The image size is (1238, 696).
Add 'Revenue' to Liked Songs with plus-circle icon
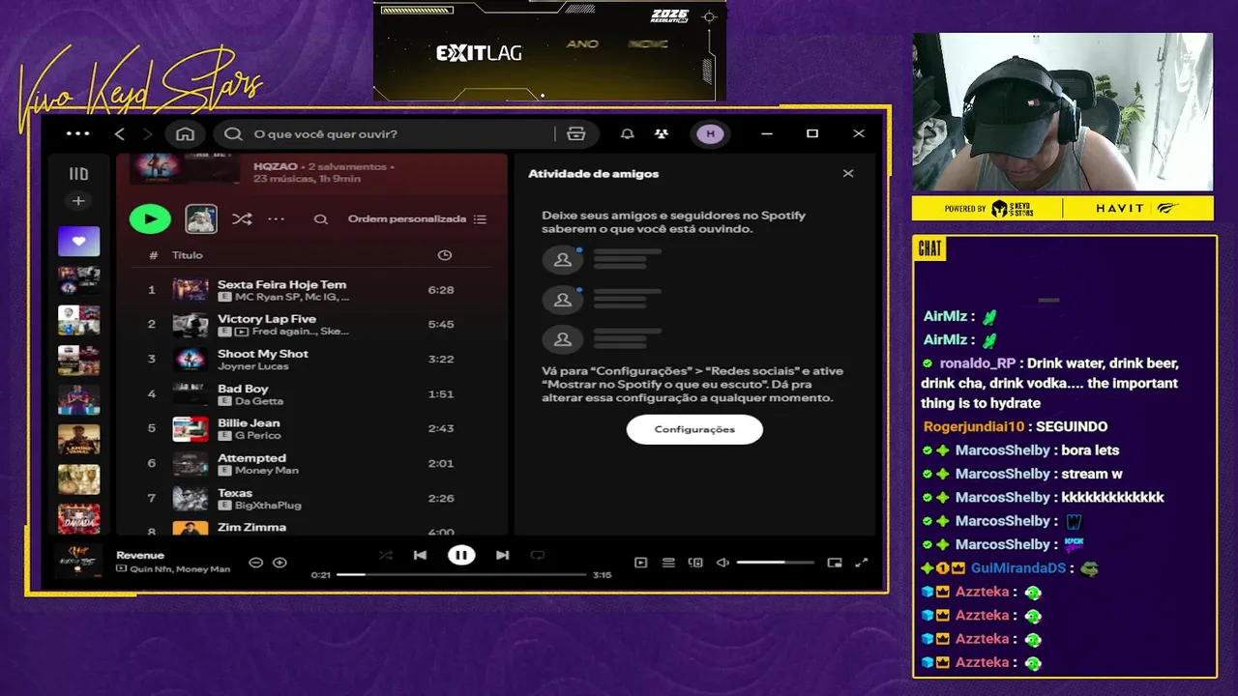(x=280, y=563)
